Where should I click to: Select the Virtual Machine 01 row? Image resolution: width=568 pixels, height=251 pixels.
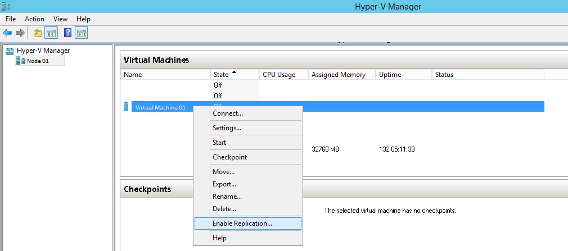point(337,107)
